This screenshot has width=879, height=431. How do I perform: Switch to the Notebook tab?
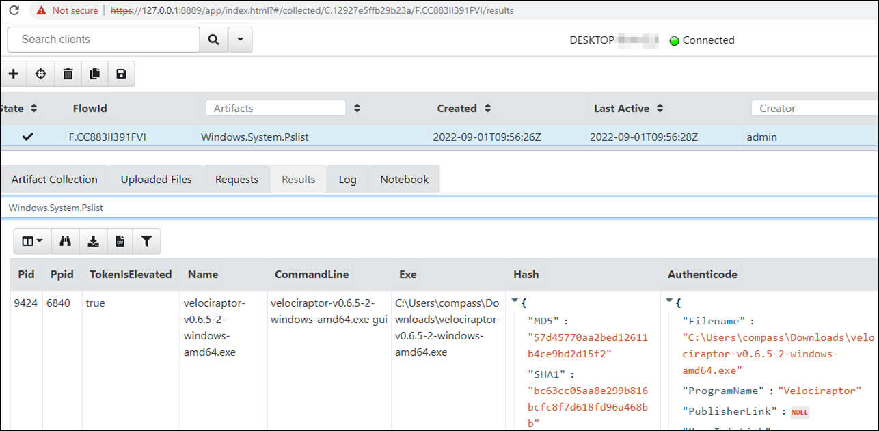tap(405, 180)
